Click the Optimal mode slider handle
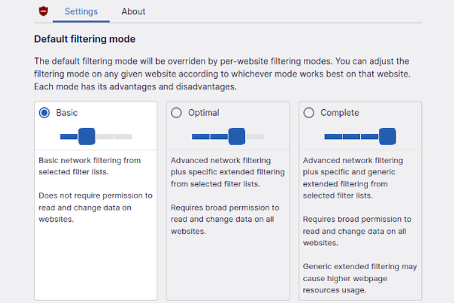This screenshot has height=303, width=454. click(x=237, y=136)
